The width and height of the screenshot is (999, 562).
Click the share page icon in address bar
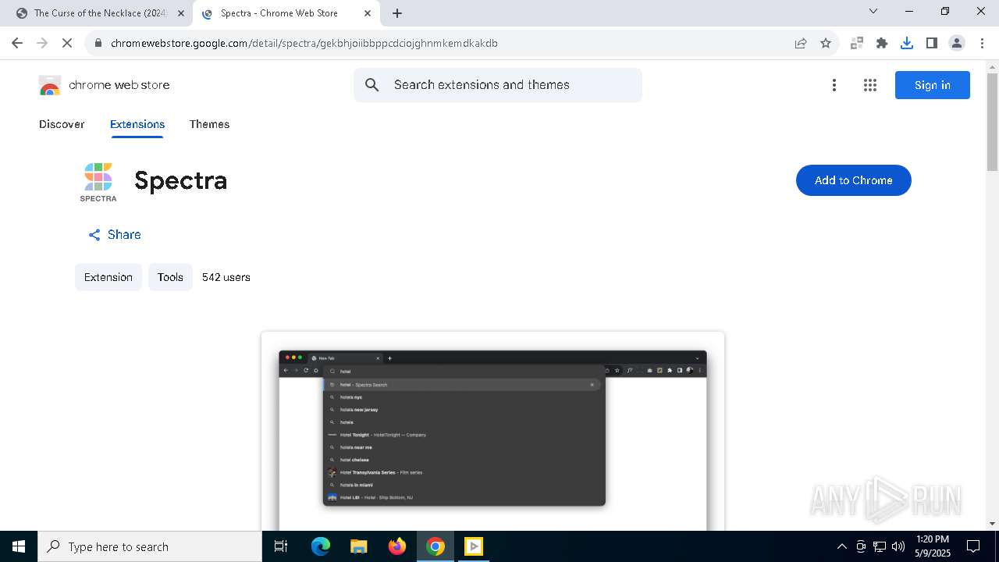[801, 43]
